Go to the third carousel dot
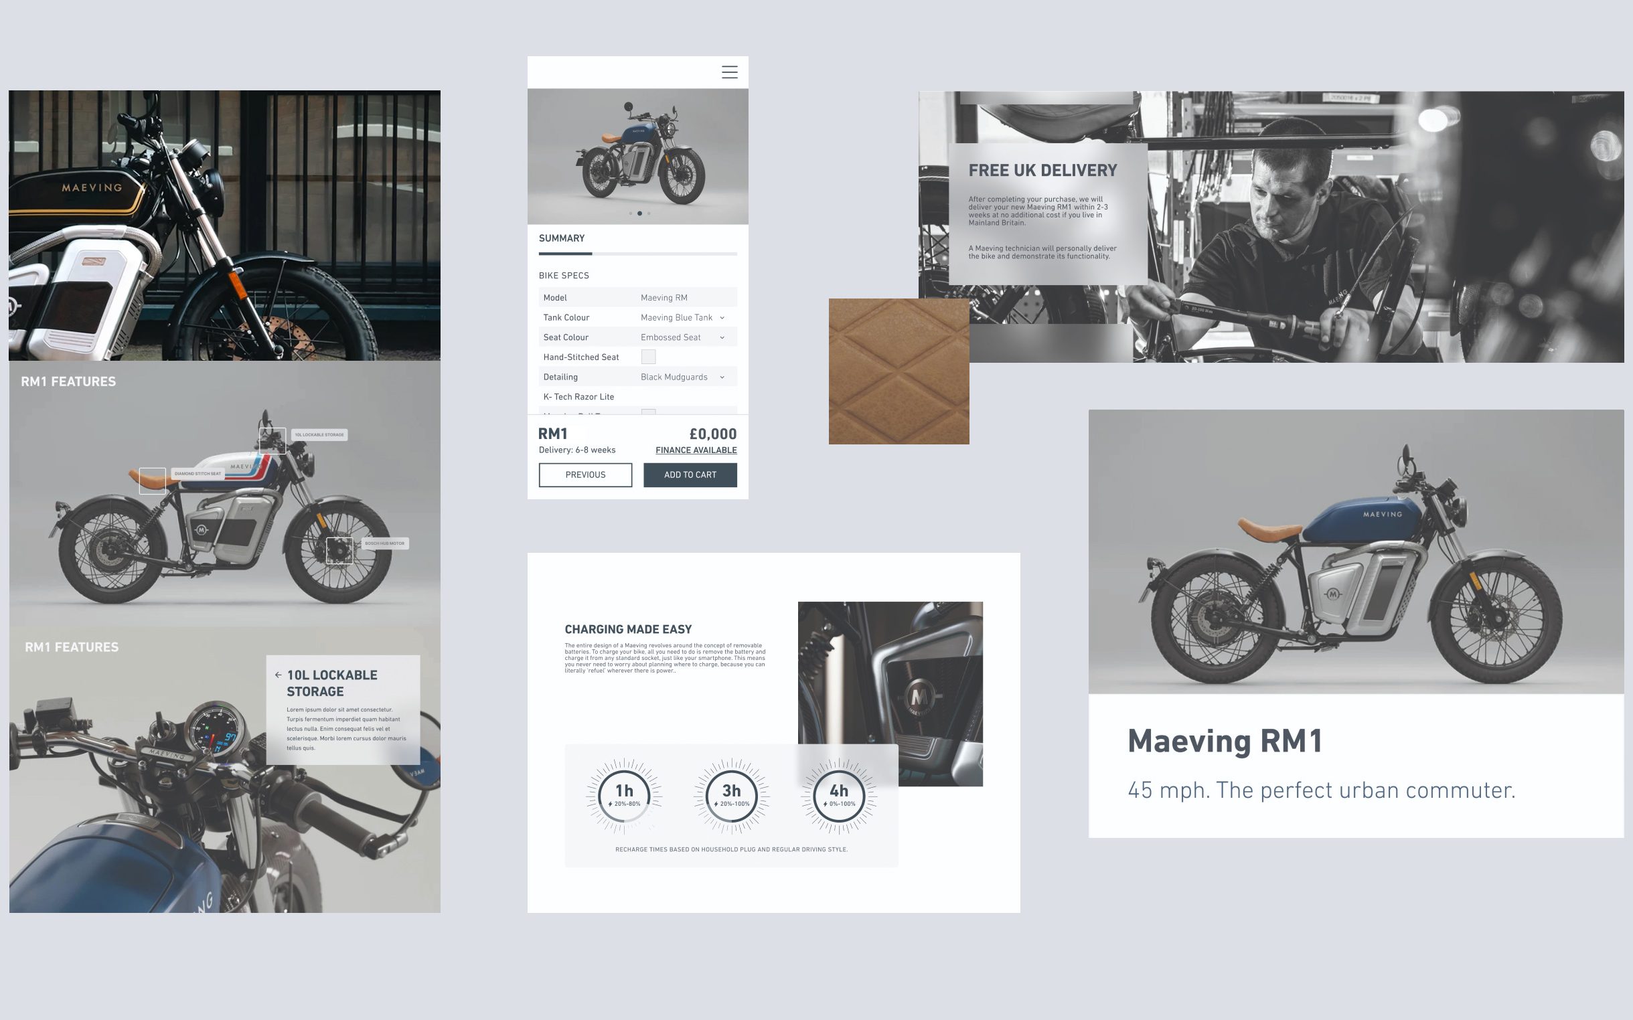This screenshot has width=1633, height=1020. (x=649, y=214)
